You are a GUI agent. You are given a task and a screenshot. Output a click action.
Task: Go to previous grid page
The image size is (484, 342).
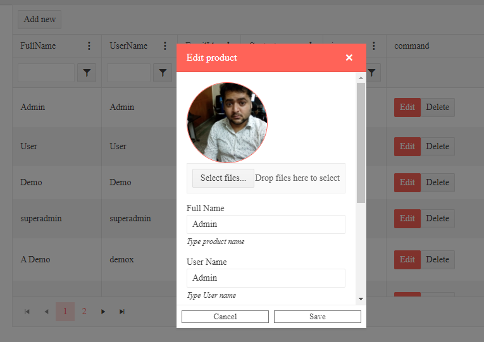46,312
